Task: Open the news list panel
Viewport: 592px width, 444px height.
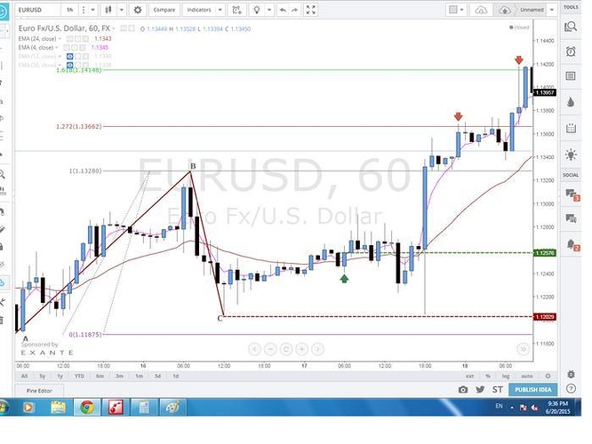Action: [x=571, y=76]
